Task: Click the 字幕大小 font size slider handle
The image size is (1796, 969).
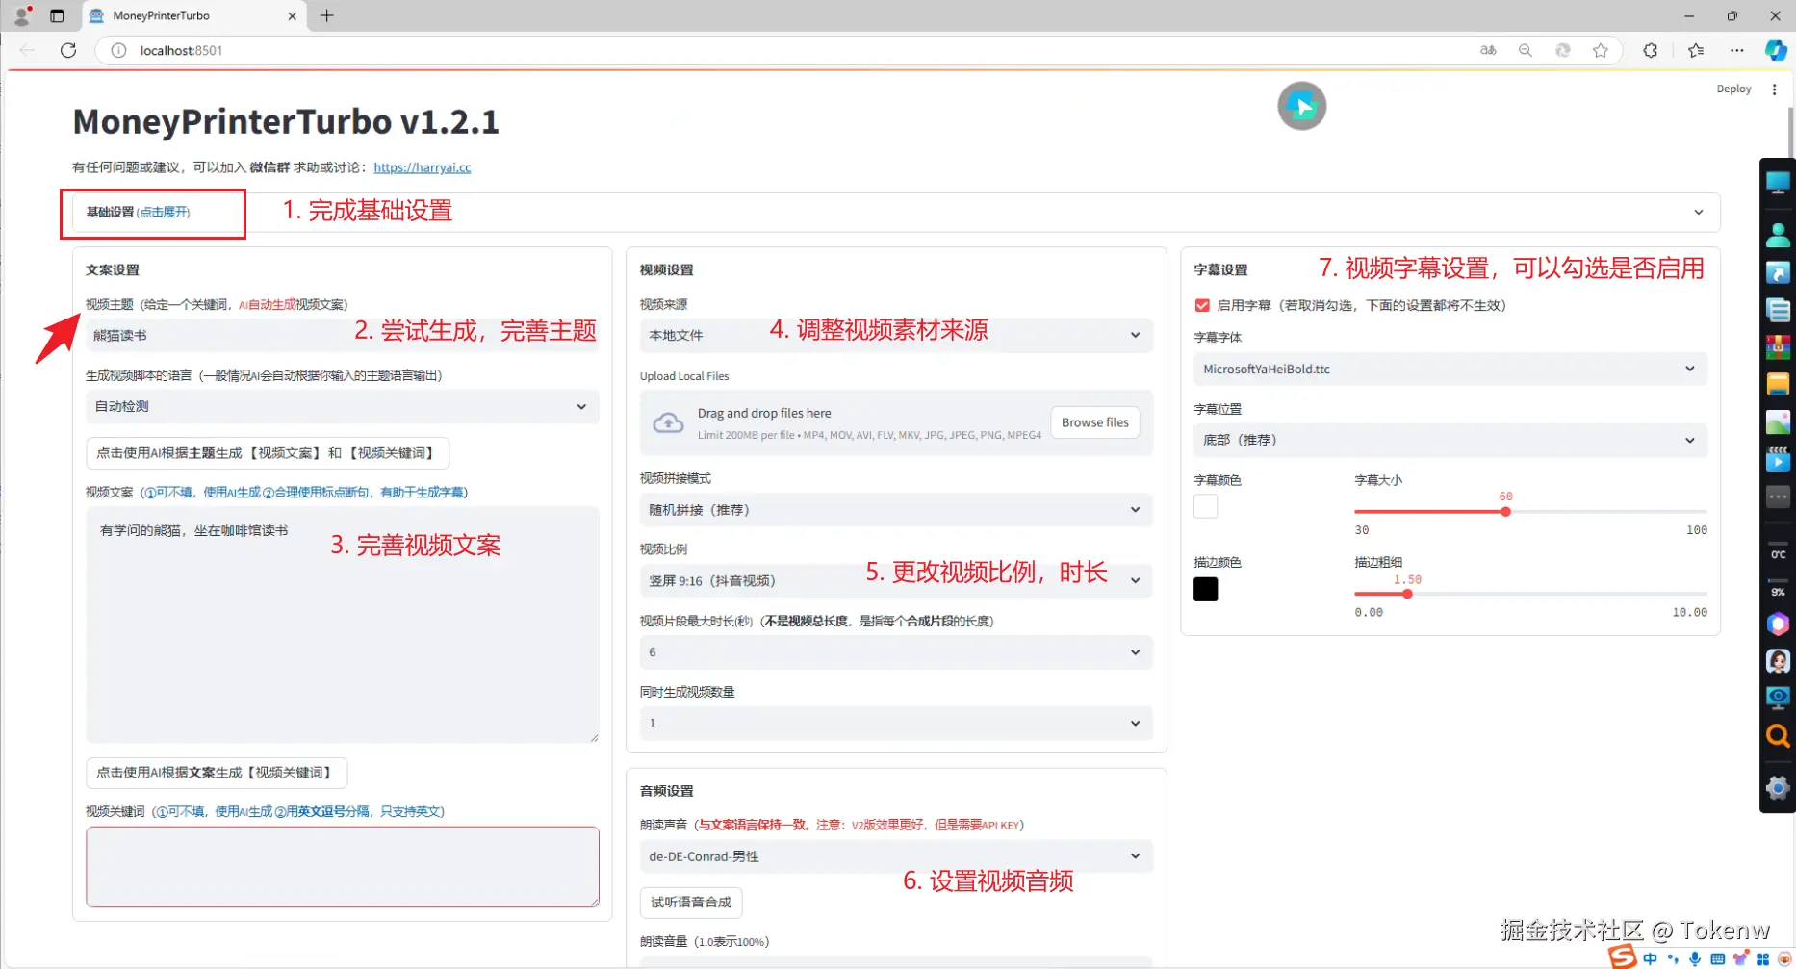Action: 1505,512
